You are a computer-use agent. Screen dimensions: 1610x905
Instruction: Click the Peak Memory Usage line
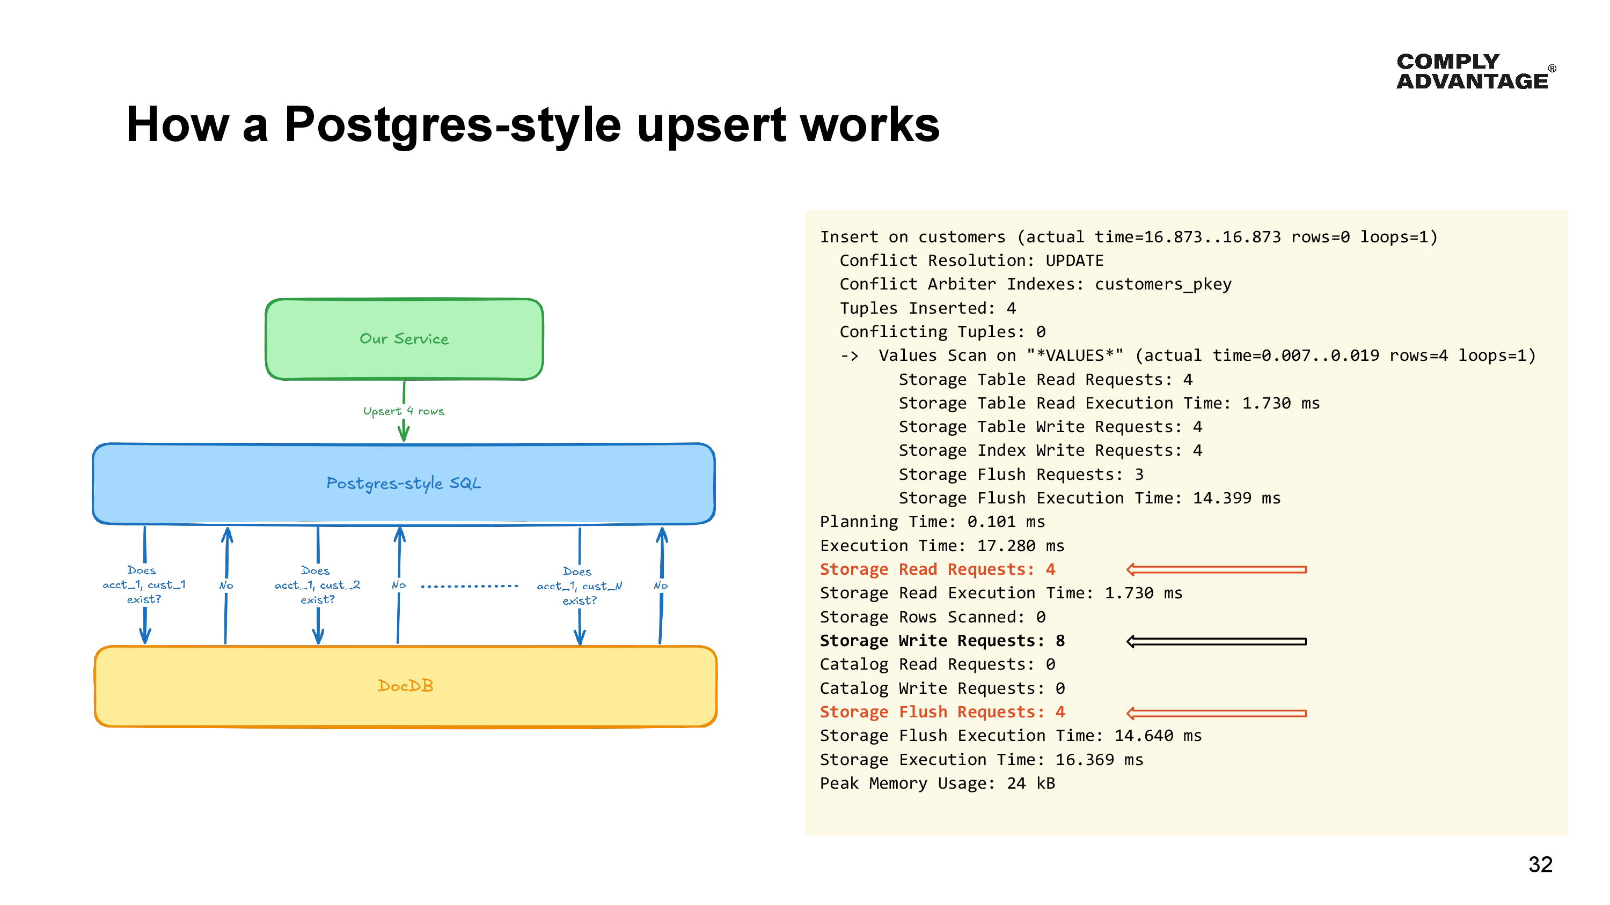click(x=938, y=783)
